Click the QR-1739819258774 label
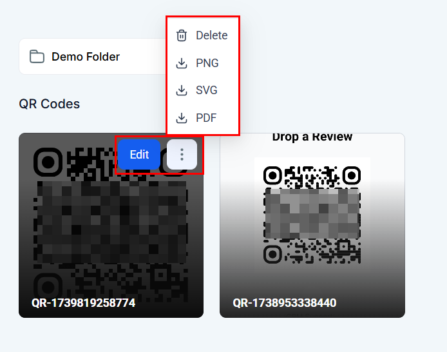This screenshot has width=447, height=352. 83,302
